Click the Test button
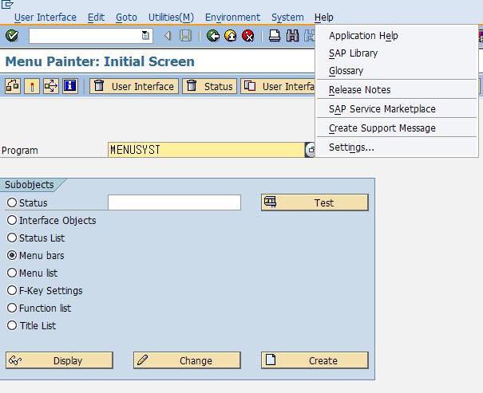This screenshot has width=483, height=393. 315,202
